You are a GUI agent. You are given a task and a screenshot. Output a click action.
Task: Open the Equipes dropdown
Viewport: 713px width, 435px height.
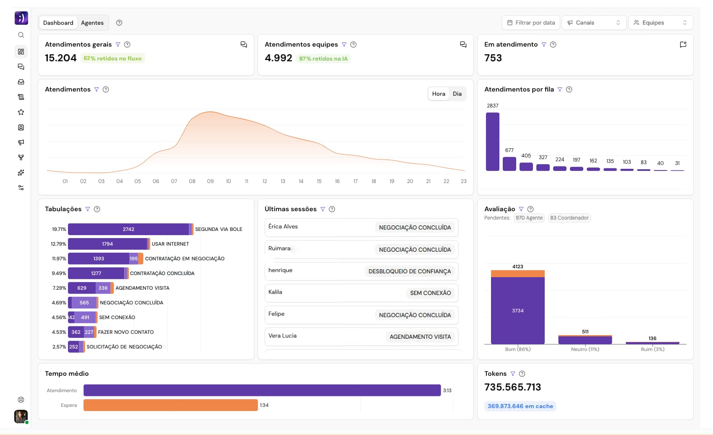660,22
